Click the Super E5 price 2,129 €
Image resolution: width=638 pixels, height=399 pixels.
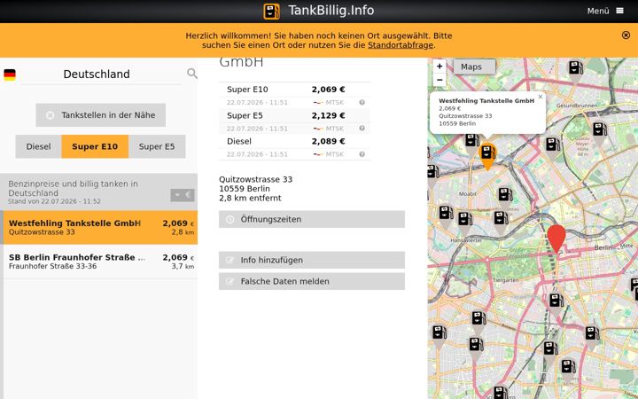pyautogui.click(x=328, y=115)
